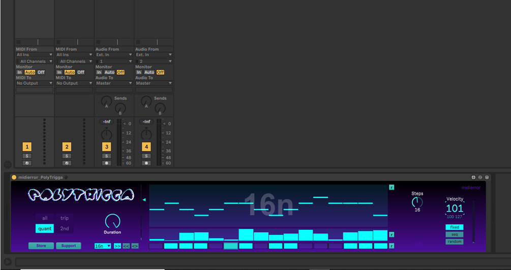This screenshot has height=270, width=511.
Task: Click the round wave icon at the mixer's left edge
Action: click(8, 165)
